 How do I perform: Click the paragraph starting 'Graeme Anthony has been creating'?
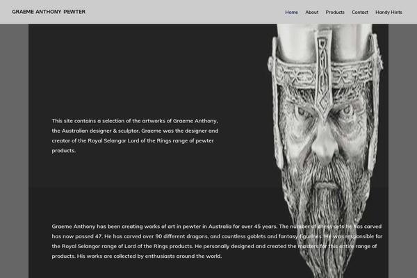[x=217, y=241]
